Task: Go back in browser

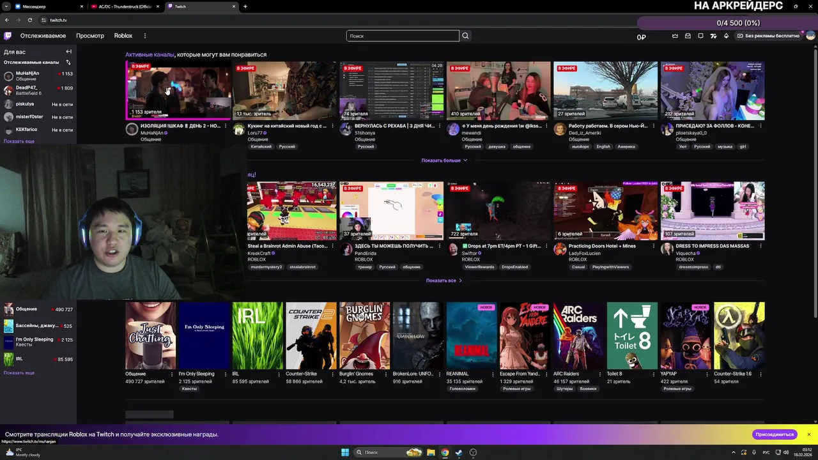Action: click(6, 20)
